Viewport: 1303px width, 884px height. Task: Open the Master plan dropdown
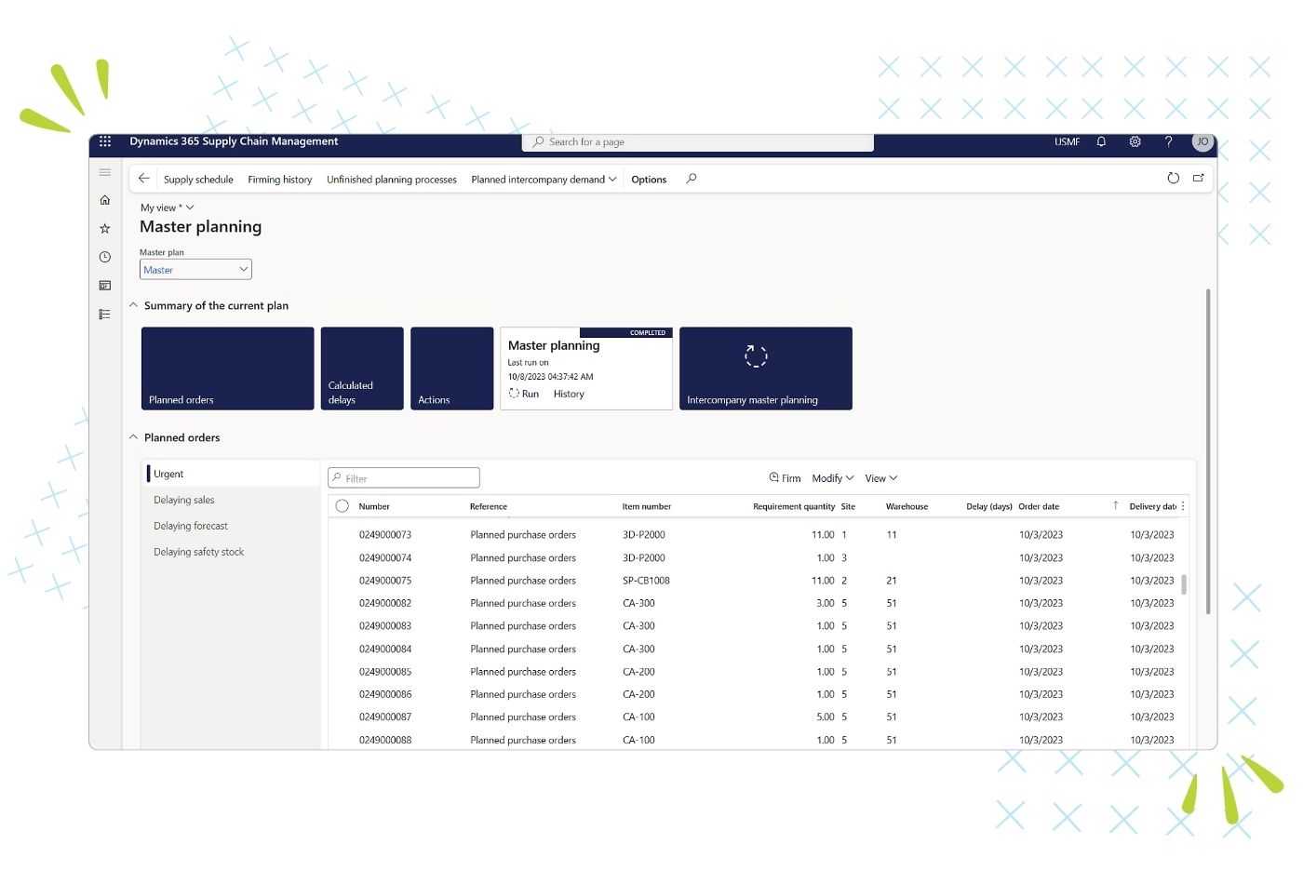[195, 270]
